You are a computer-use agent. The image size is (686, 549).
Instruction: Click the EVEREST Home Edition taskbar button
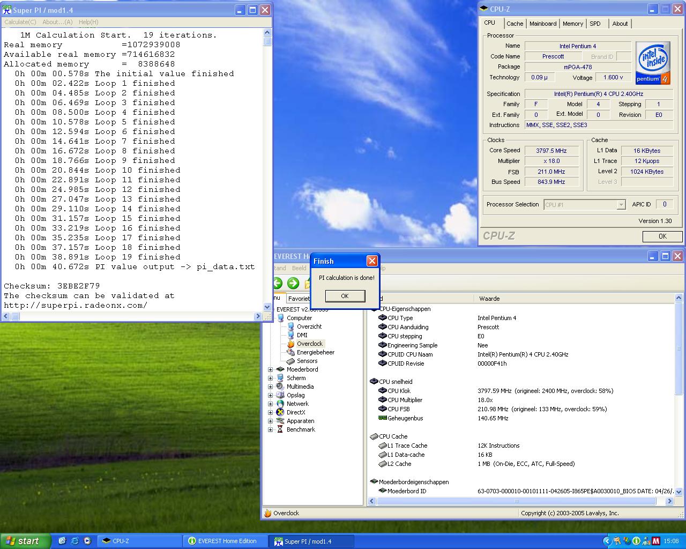coord(225,541)
